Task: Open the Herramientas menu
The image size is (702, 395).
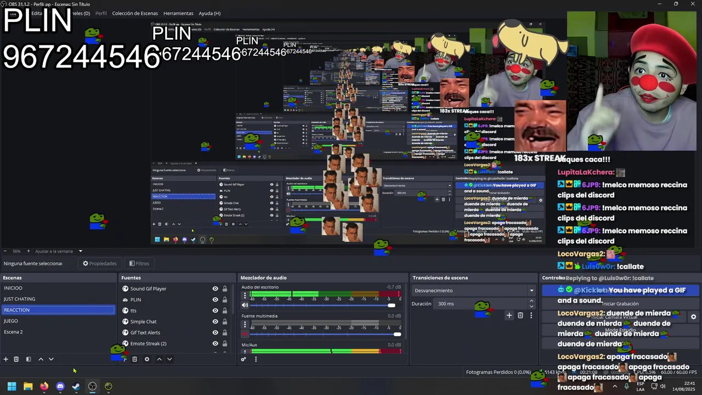Action: pyautogui.click(x=178, y=13)
